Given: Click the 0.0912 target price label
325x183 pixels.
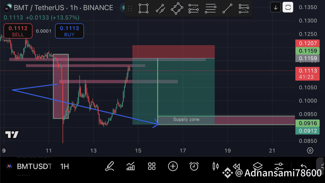Looking at the screenshot, I should [307, 131].
